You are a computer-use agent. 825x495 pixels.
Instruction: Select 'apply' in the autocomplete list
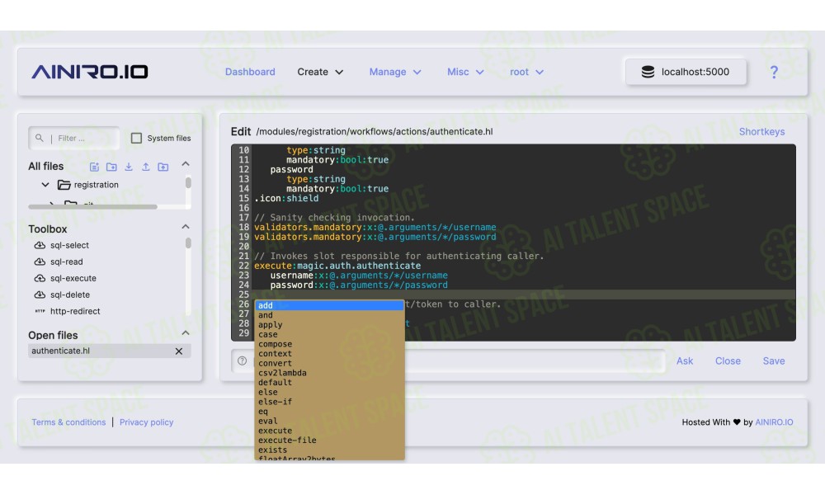click(x=329, y=324)
